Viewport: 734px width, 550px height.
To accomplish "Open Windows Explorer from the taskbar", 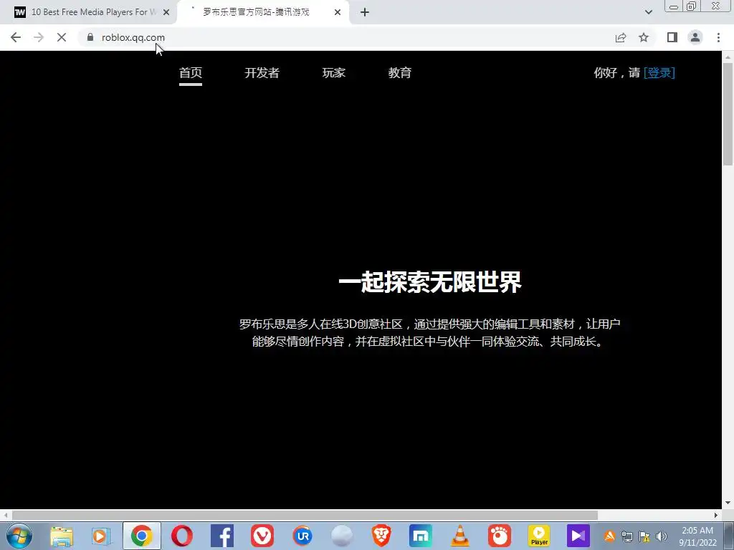I will click(x=62, y=536).
